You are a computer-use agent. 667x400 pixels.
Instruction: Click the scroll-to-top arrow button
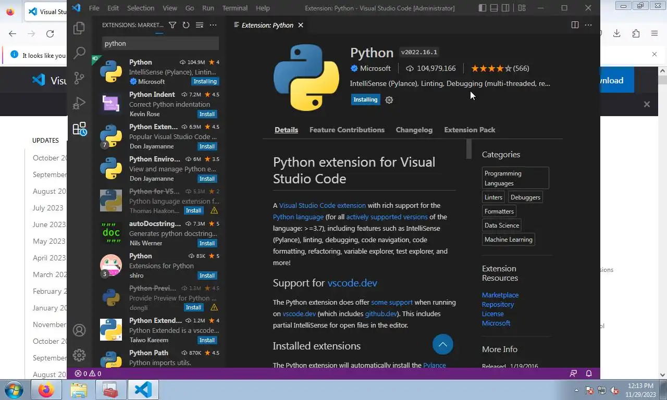click(x=443, y=344)
